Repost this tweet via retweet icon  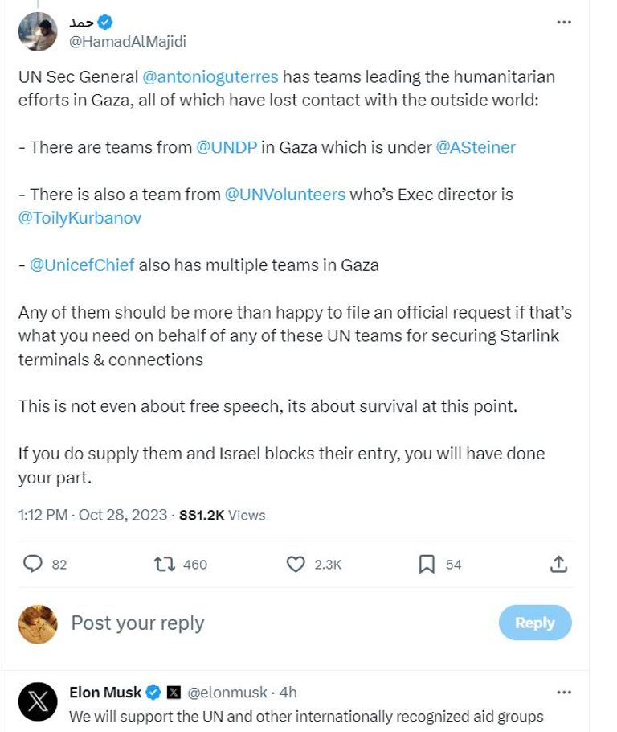(x=165, y=564)
